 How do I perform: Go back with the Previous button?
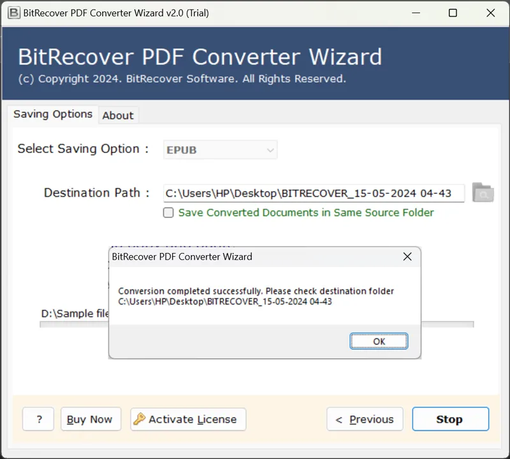(365, 419)
